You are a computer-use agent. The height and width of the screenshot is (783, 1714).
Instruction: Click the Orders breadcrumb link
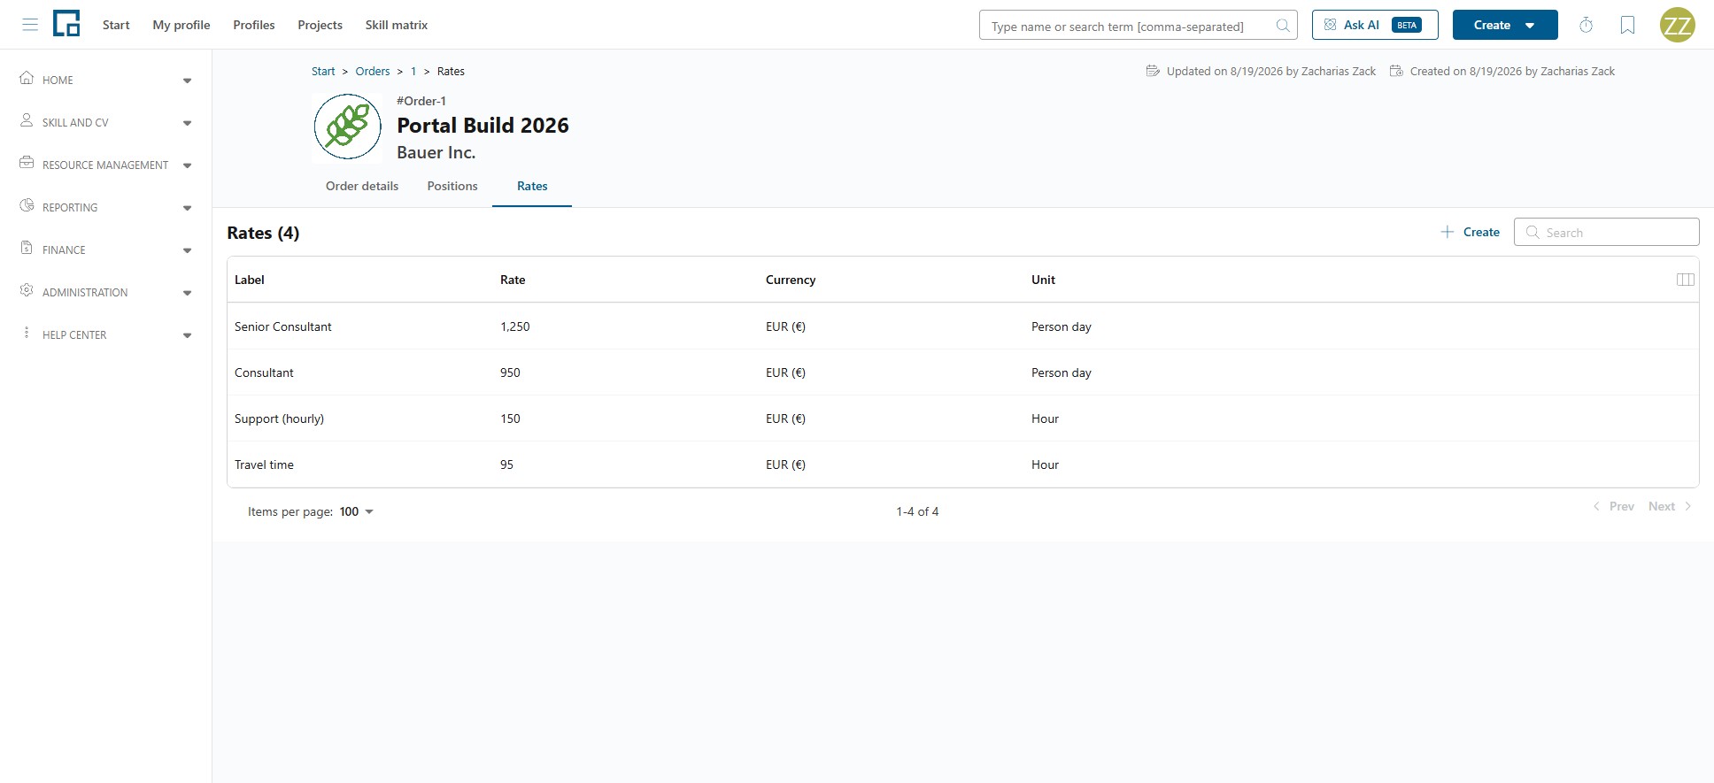[x=373, y=71]
